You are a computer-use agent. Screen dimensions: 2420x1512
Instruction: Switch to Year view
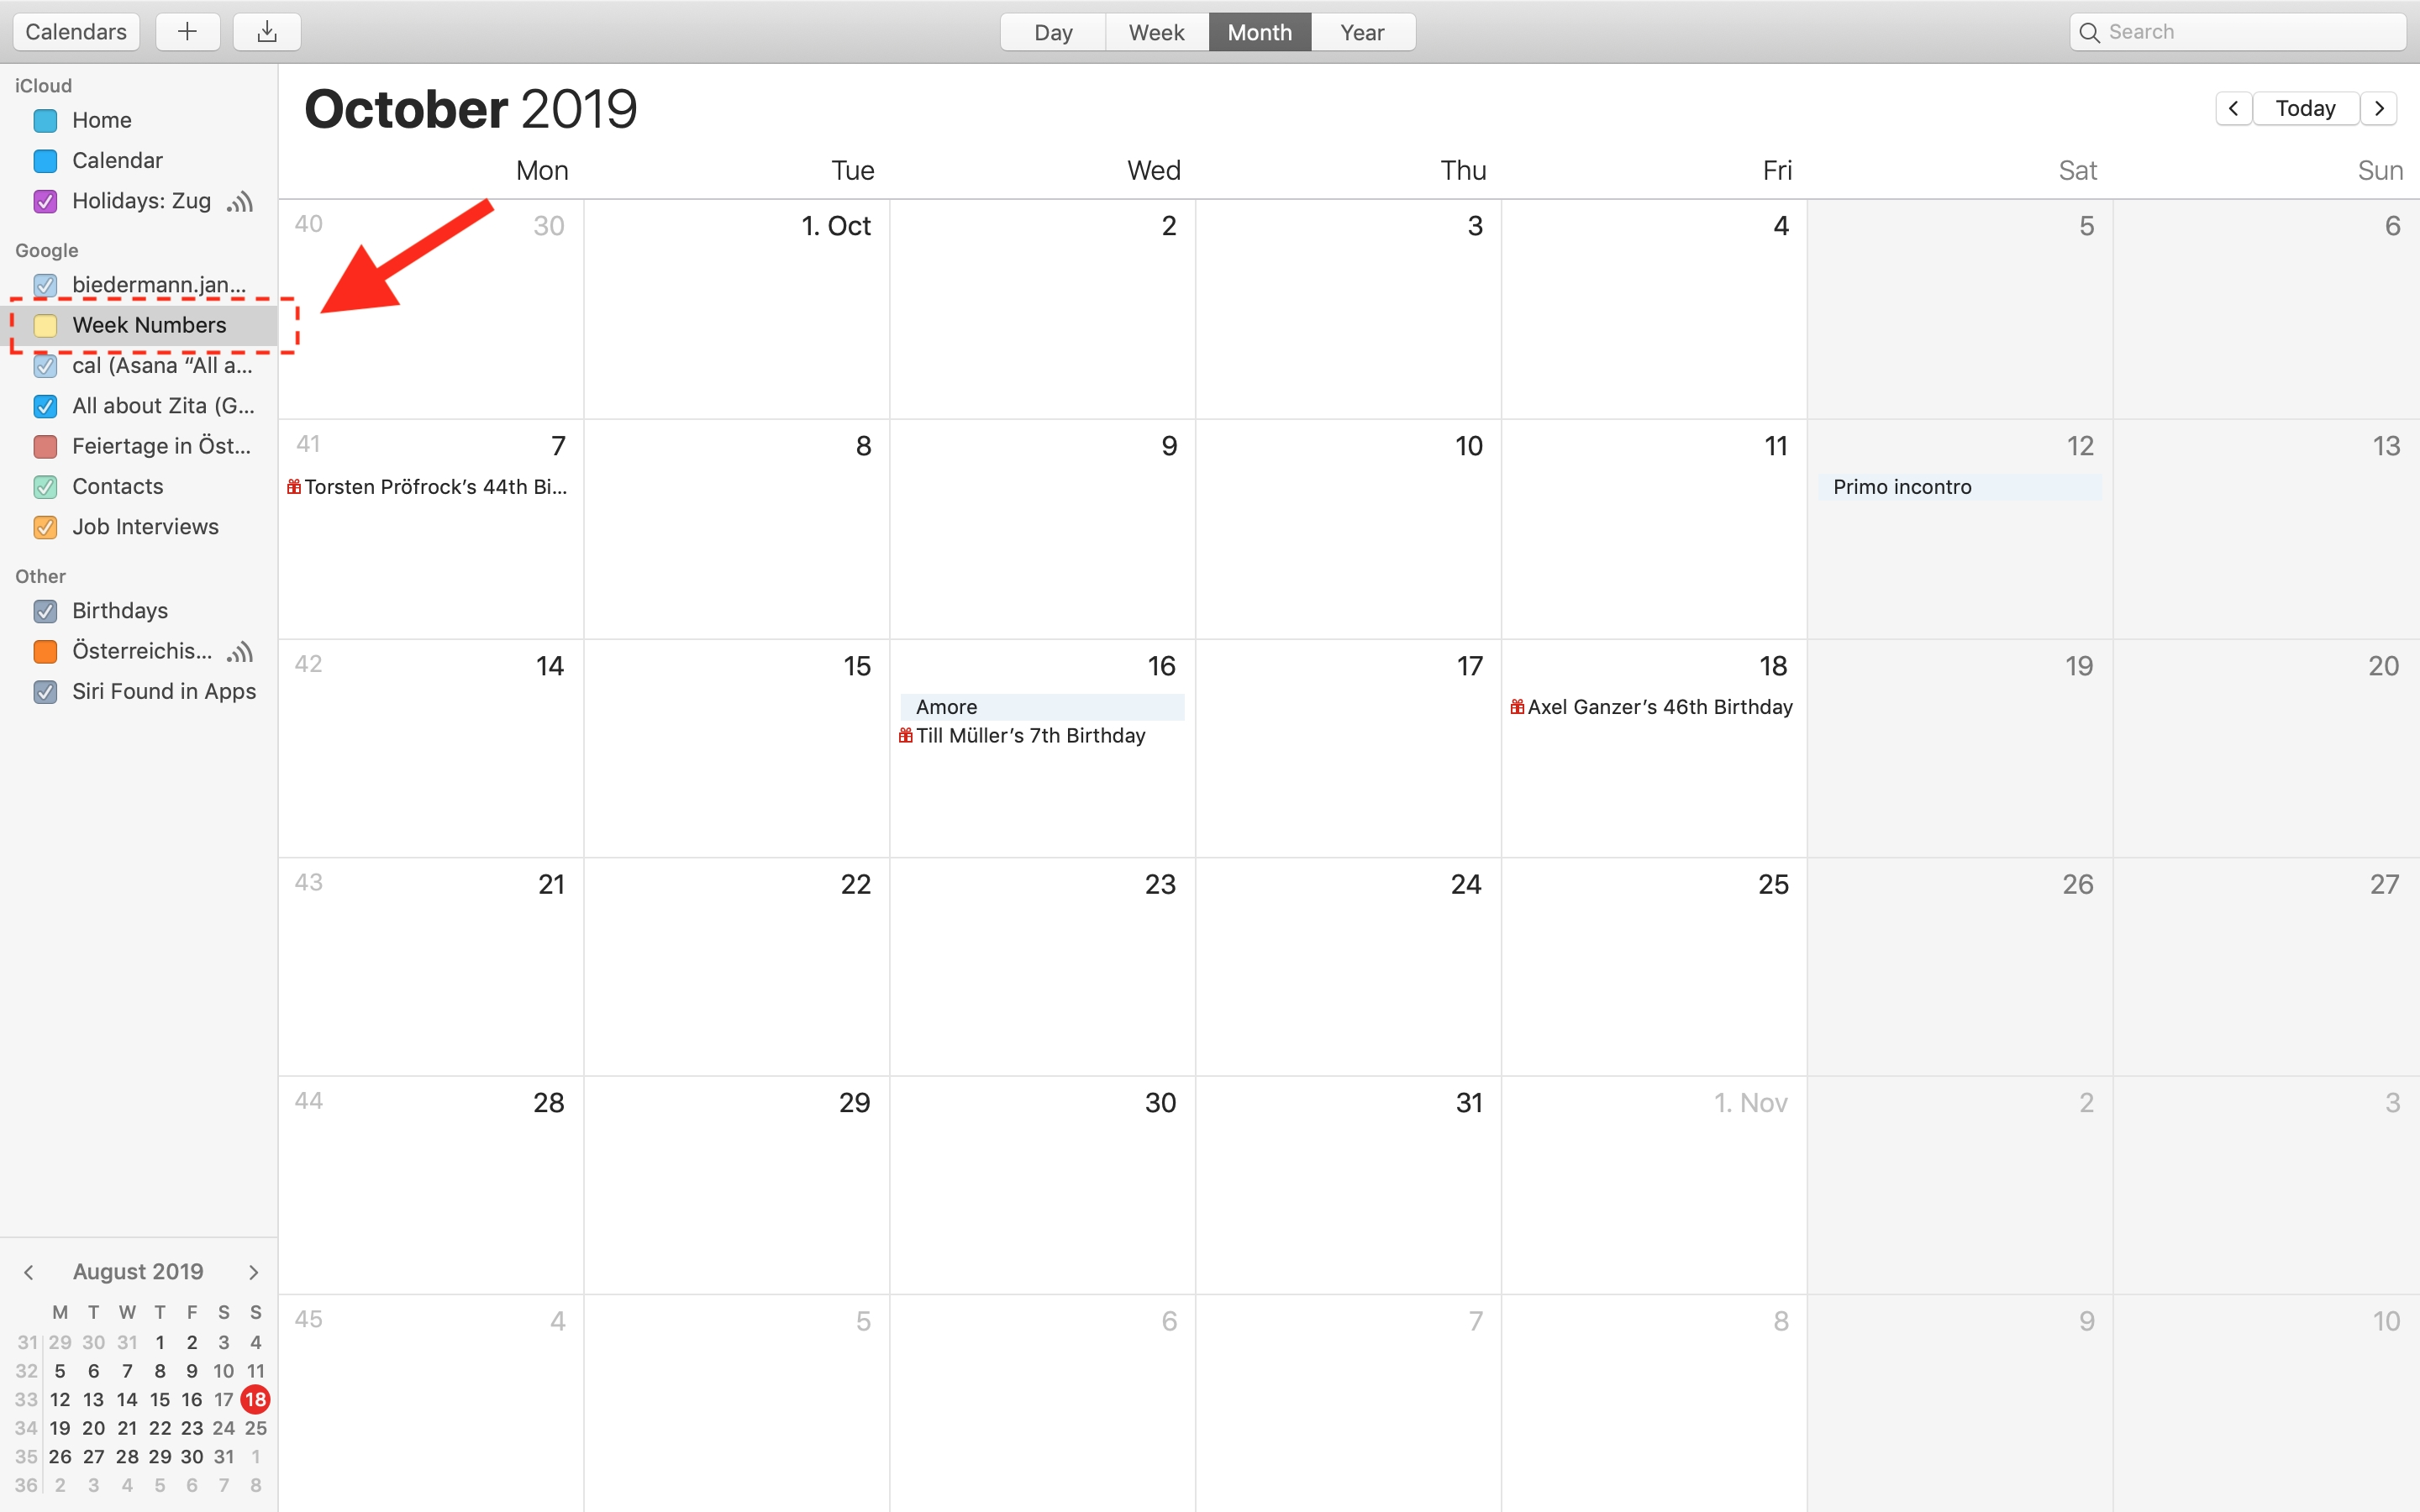(x=1362, y=31)
